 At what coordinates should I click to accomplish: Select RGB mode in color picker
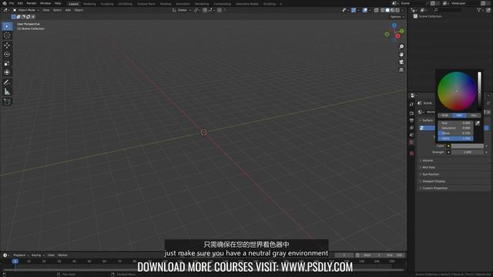coord(445,115)
